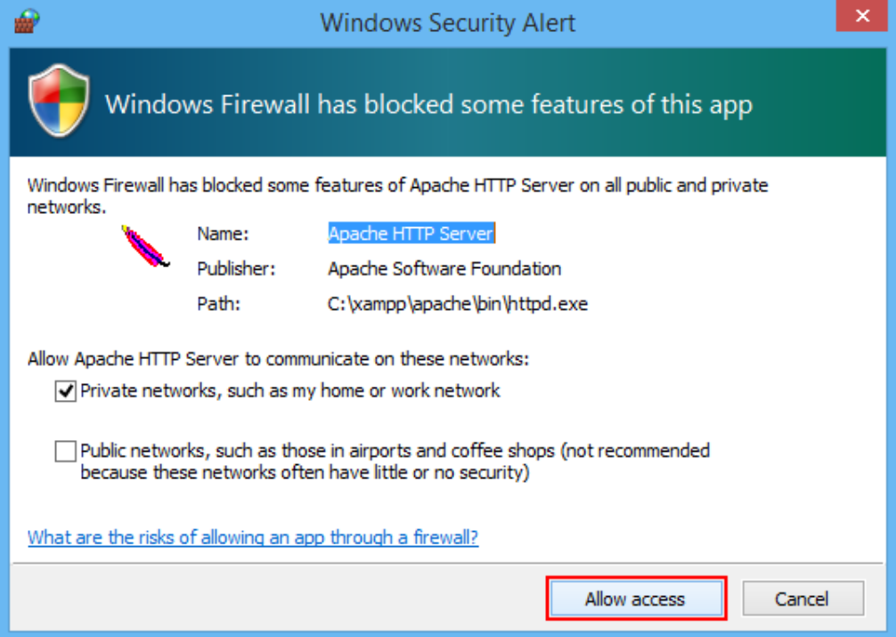Click the airports and coffee shops label text
The image size is (896, 637).
coord(395,461)
